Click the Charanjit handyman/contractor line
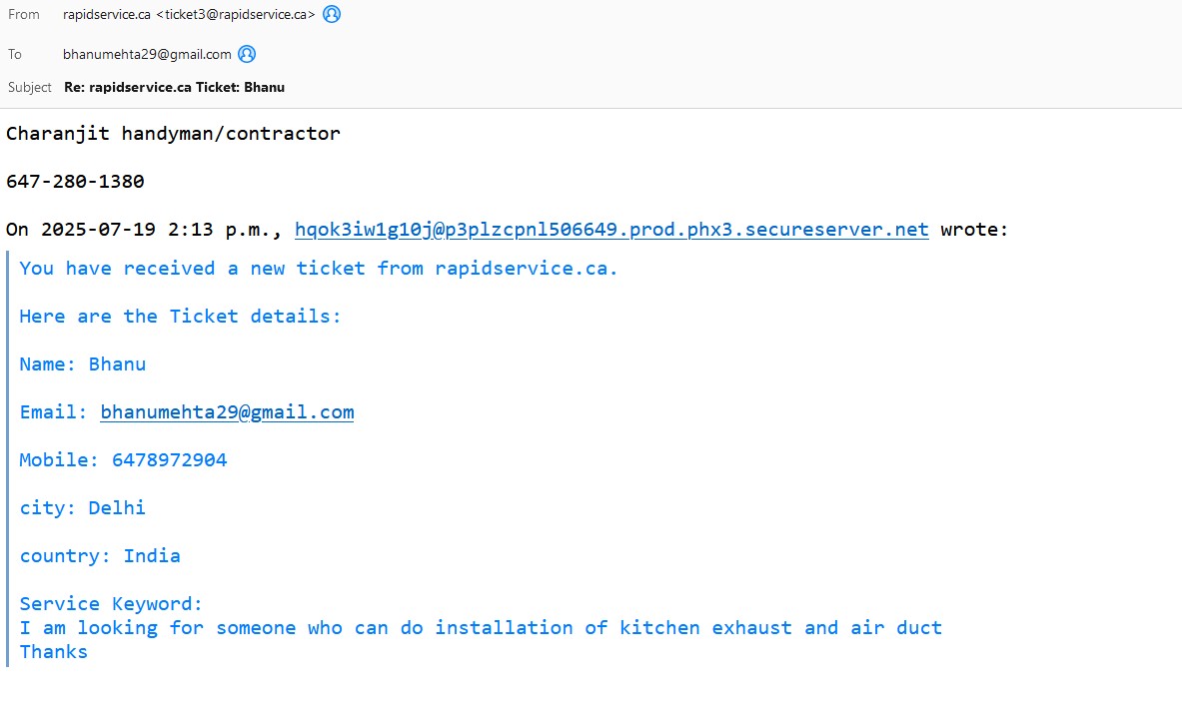This screenshot has width=1182, height=717. click(173, 134)
